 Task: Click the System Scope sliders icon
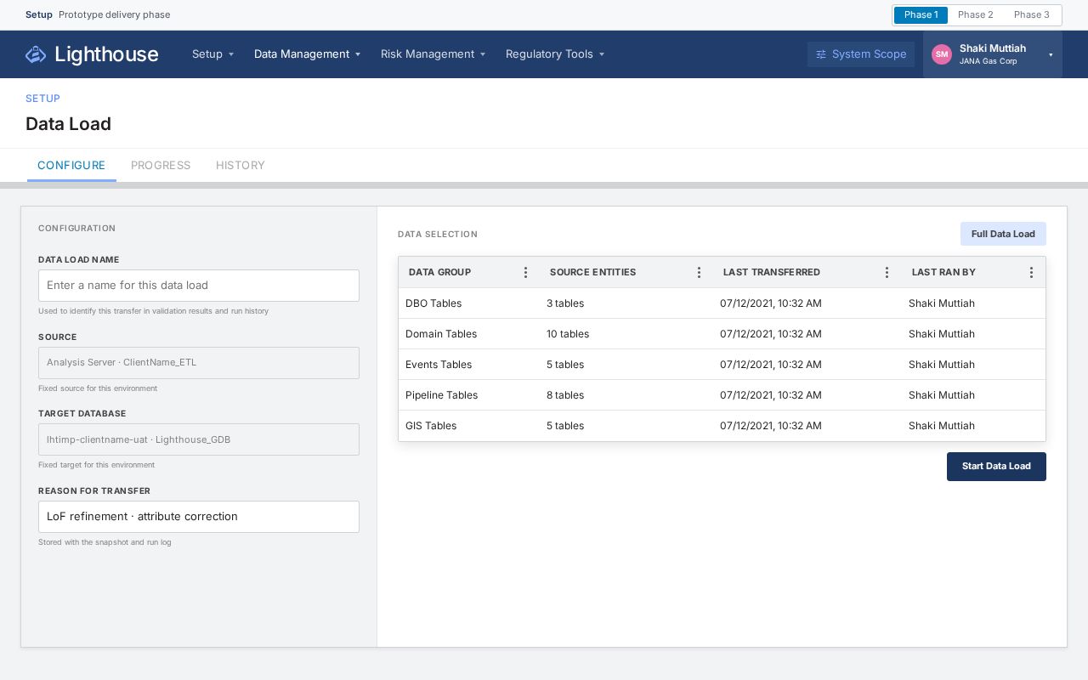821,54
